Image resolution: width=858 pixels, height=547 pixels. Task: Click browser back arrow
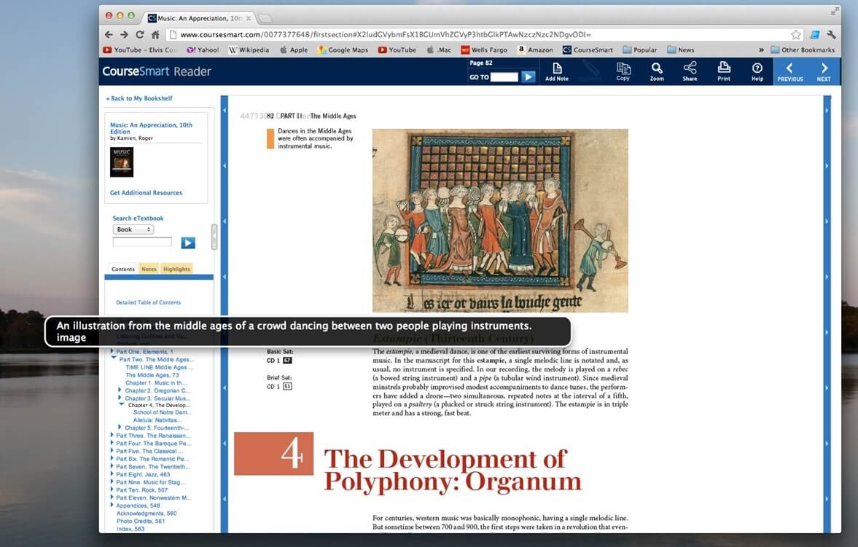pyautogui.click(x=109, y=34)
